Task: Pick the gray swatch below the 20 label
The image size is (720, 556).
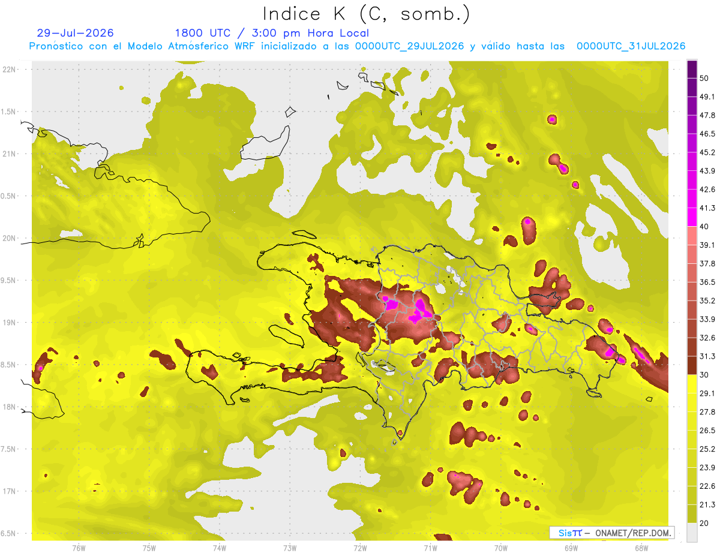Action: click(692, 533)
